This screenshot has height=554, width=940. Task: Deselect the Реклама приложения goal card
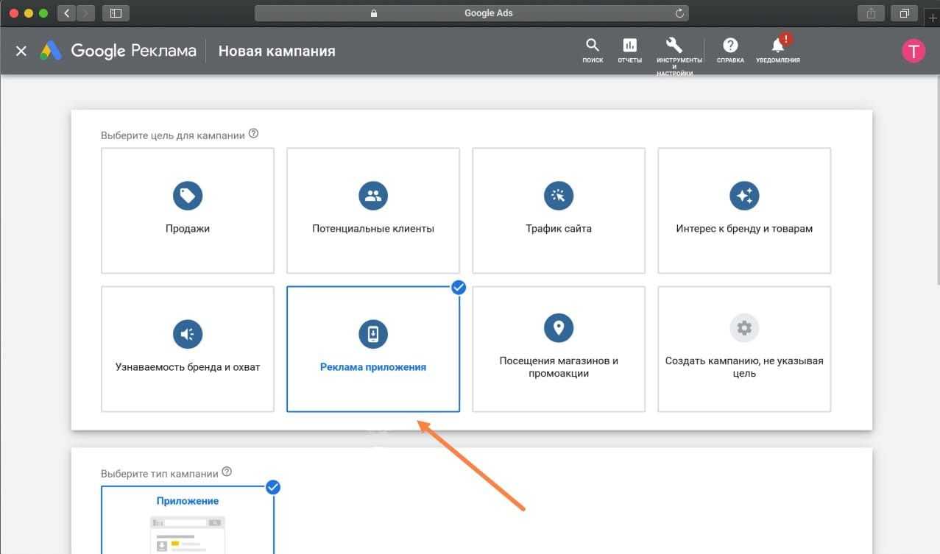pyautogui.click(x=372, y=349)
